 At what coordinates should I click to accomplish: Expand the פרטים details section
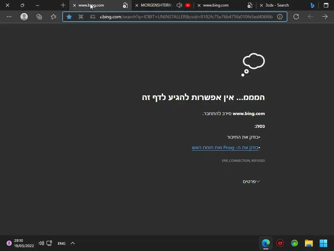coord(251,181)
